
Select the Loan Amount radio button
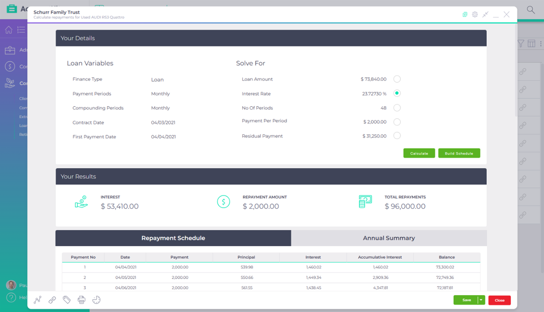(397, 79)
